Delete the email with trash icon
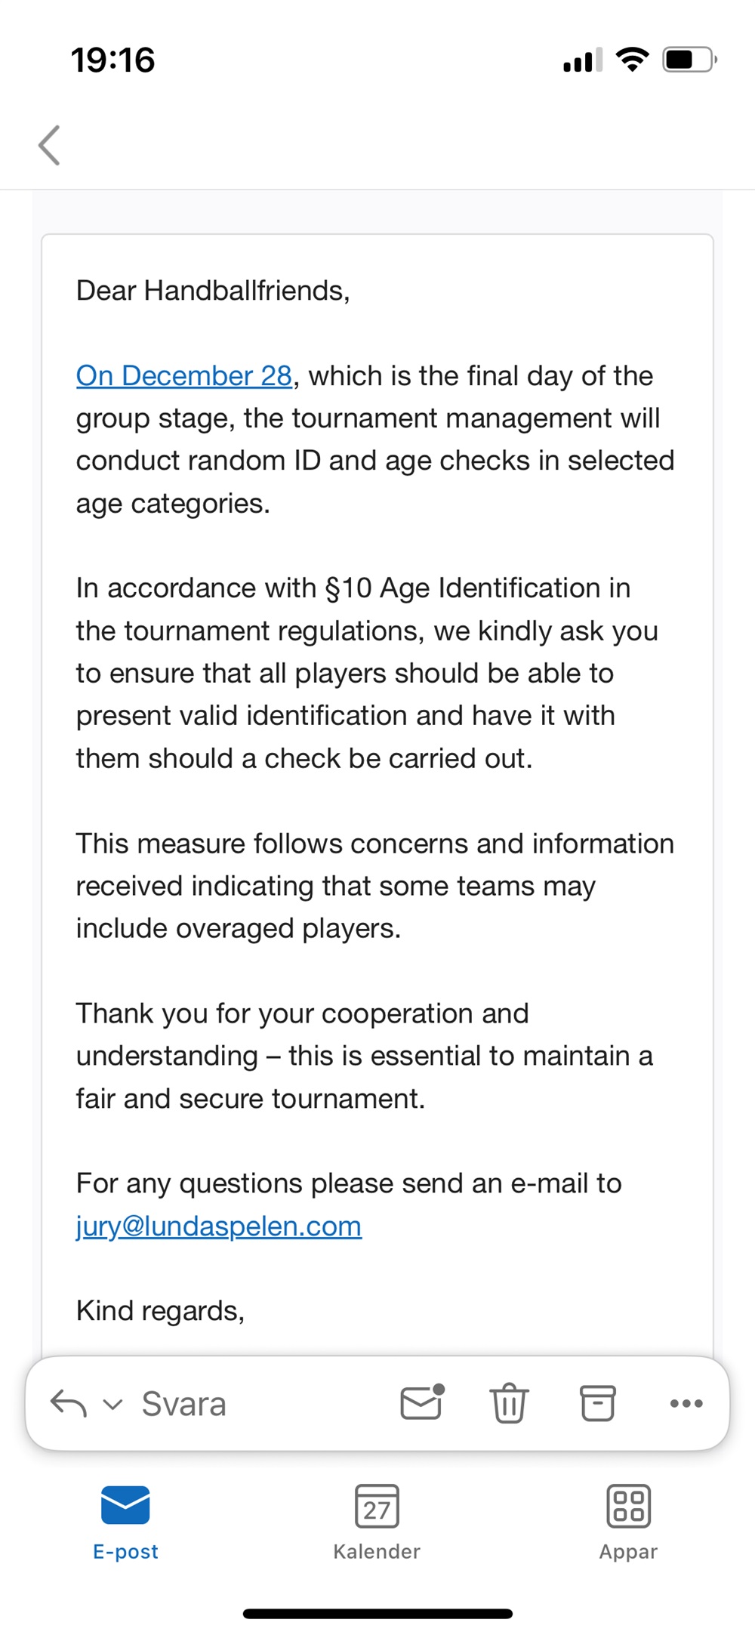Viewport: 755px width, 1635px height. pyautogui.click(x=510, y=1403)
